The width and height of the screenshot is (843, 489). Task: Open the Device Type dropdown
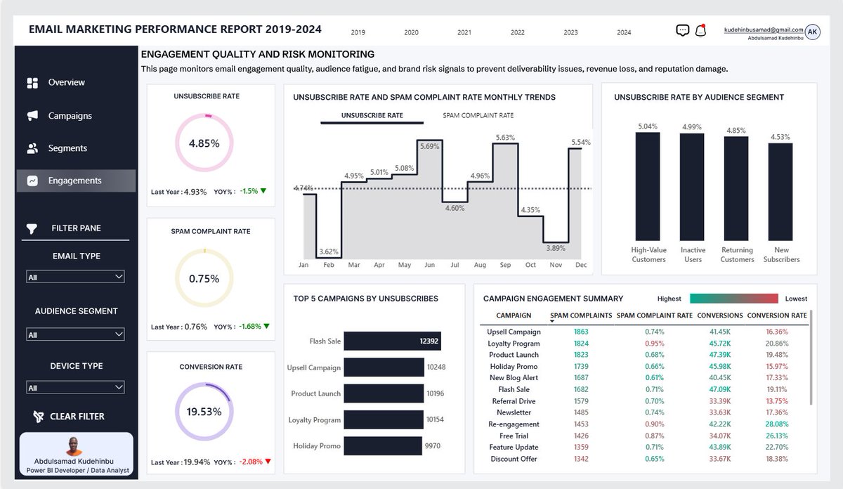coord(75,387)
